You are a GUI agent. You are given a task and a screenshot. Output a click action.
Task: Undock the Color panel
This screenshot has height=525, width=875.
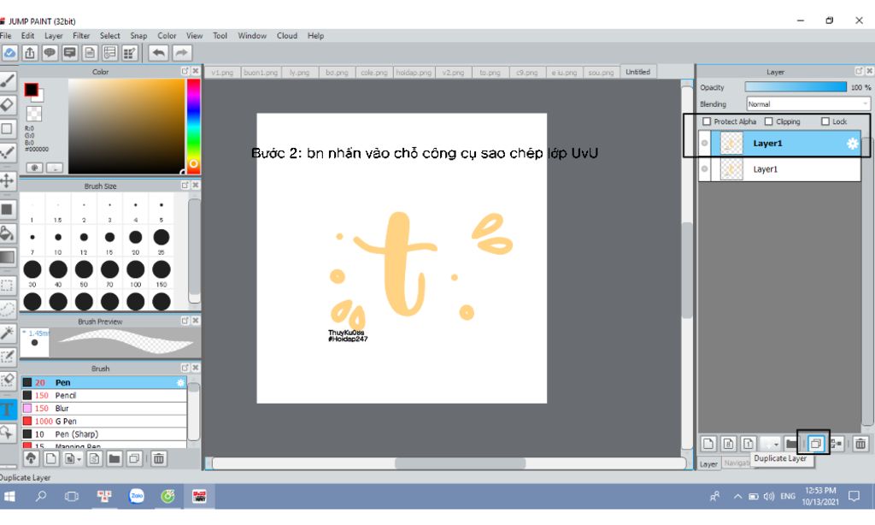pos(185,72)
